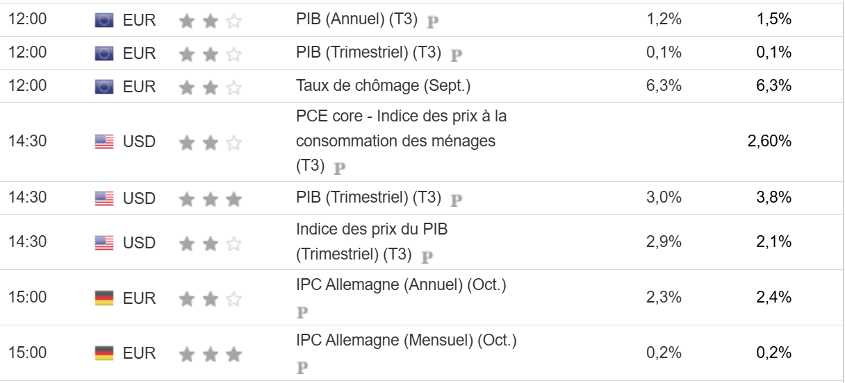Click the importance stars for IPC Allemagne (Mensuel)
This screenshot has width=845, height=383.
point(210,355)
